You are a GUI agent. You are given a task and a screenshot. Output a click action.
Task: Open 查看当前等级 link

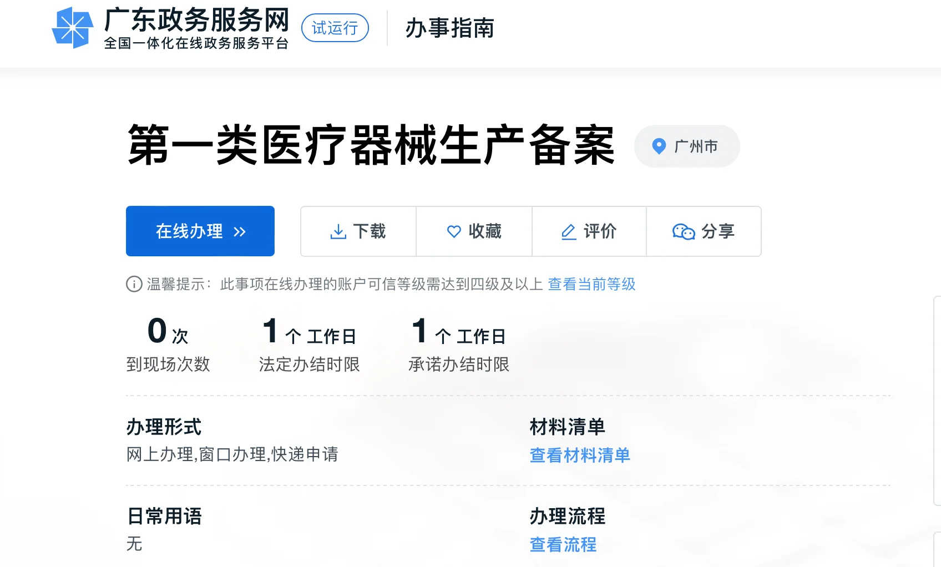coord(591,284)
